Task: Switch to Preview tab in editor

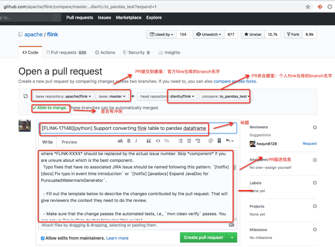Action: (x=69, y=142)
